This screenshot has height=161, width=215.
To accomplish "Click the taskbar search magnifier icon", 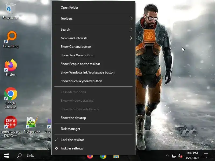I will coord(19,156).
